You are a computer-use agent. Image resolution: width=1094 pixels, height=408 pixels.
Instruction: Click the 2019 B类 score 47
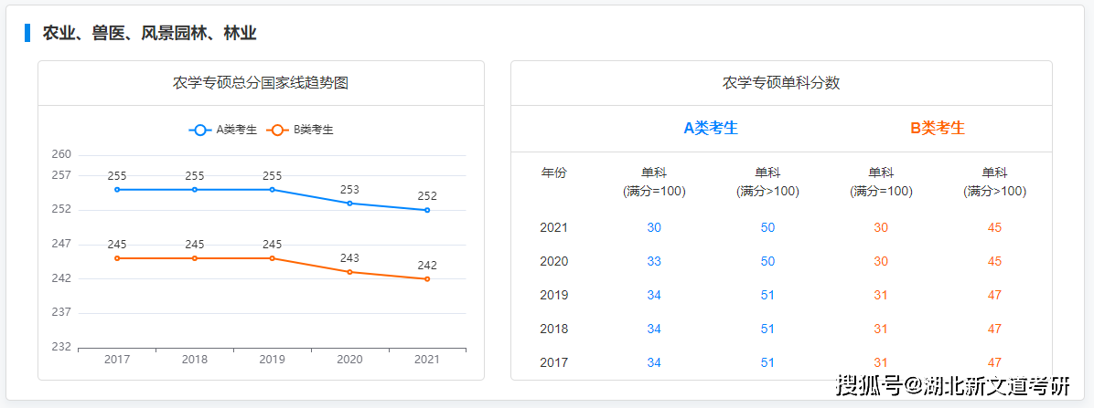click(x=994, y=295)
